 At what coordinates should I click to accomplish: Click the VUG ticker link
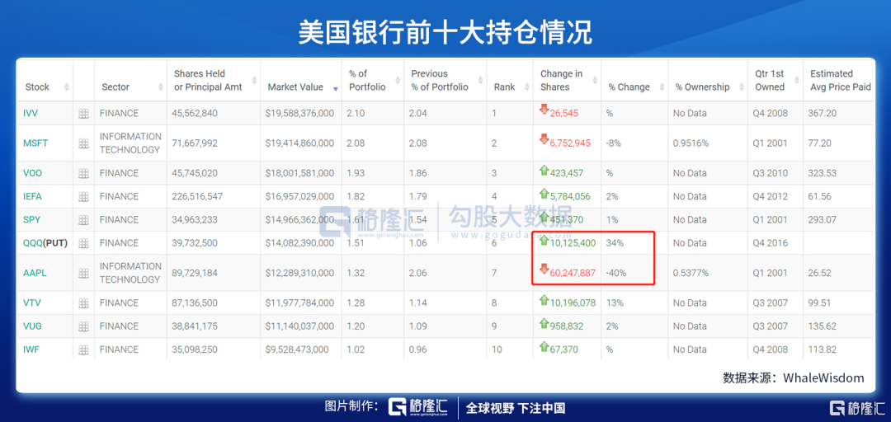[32, 326]
